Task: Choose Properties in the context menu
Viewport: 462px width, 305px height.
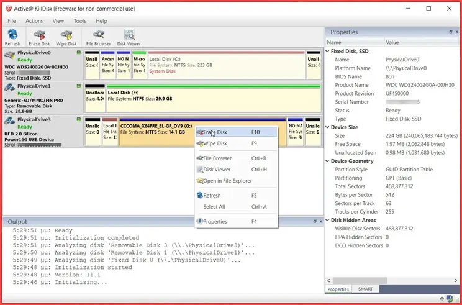Action: (237, 222)
